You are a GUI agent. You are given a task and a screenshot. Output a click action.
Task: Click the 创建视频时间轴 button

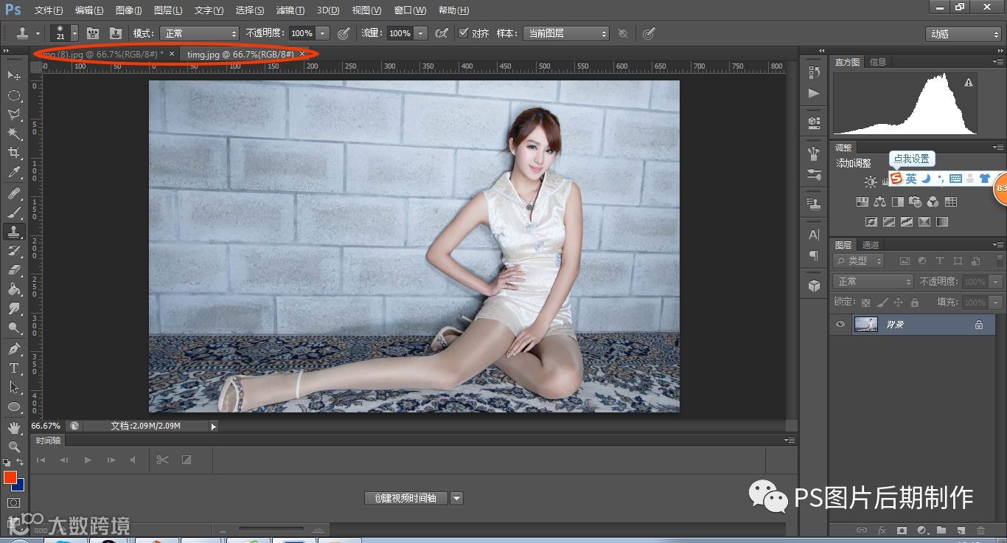tap(405, 498)
